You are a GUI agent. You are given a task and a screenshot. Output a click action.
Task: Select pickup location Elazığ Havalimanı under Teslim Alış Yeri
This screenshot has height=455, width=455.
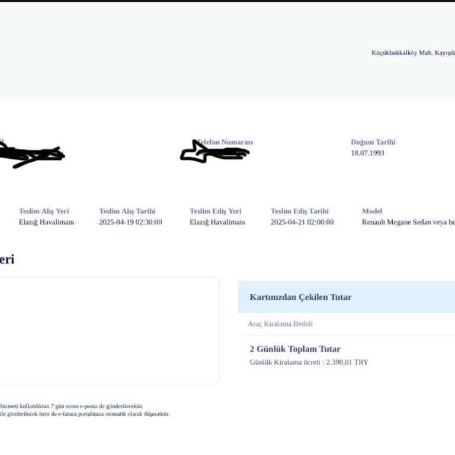(x=46, y=222)
